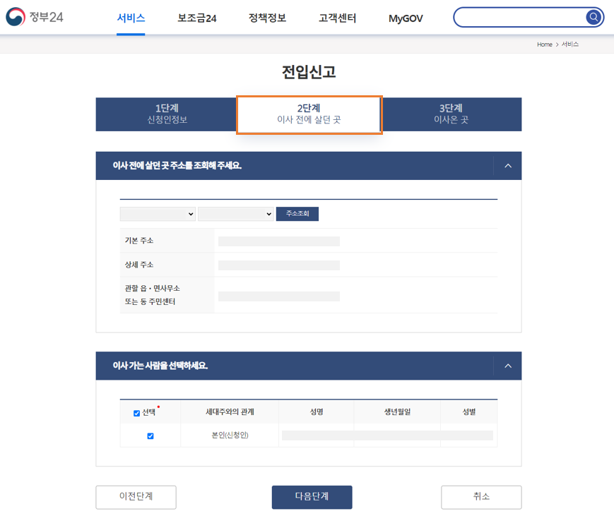This screenshot has width=614, height=523.
Task: Click the 취소 cancel button
Action: click(x=481, y=497)
